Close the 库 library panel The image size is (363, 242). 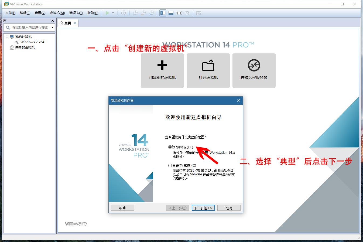pyautogui.click(x=53, y=21)
